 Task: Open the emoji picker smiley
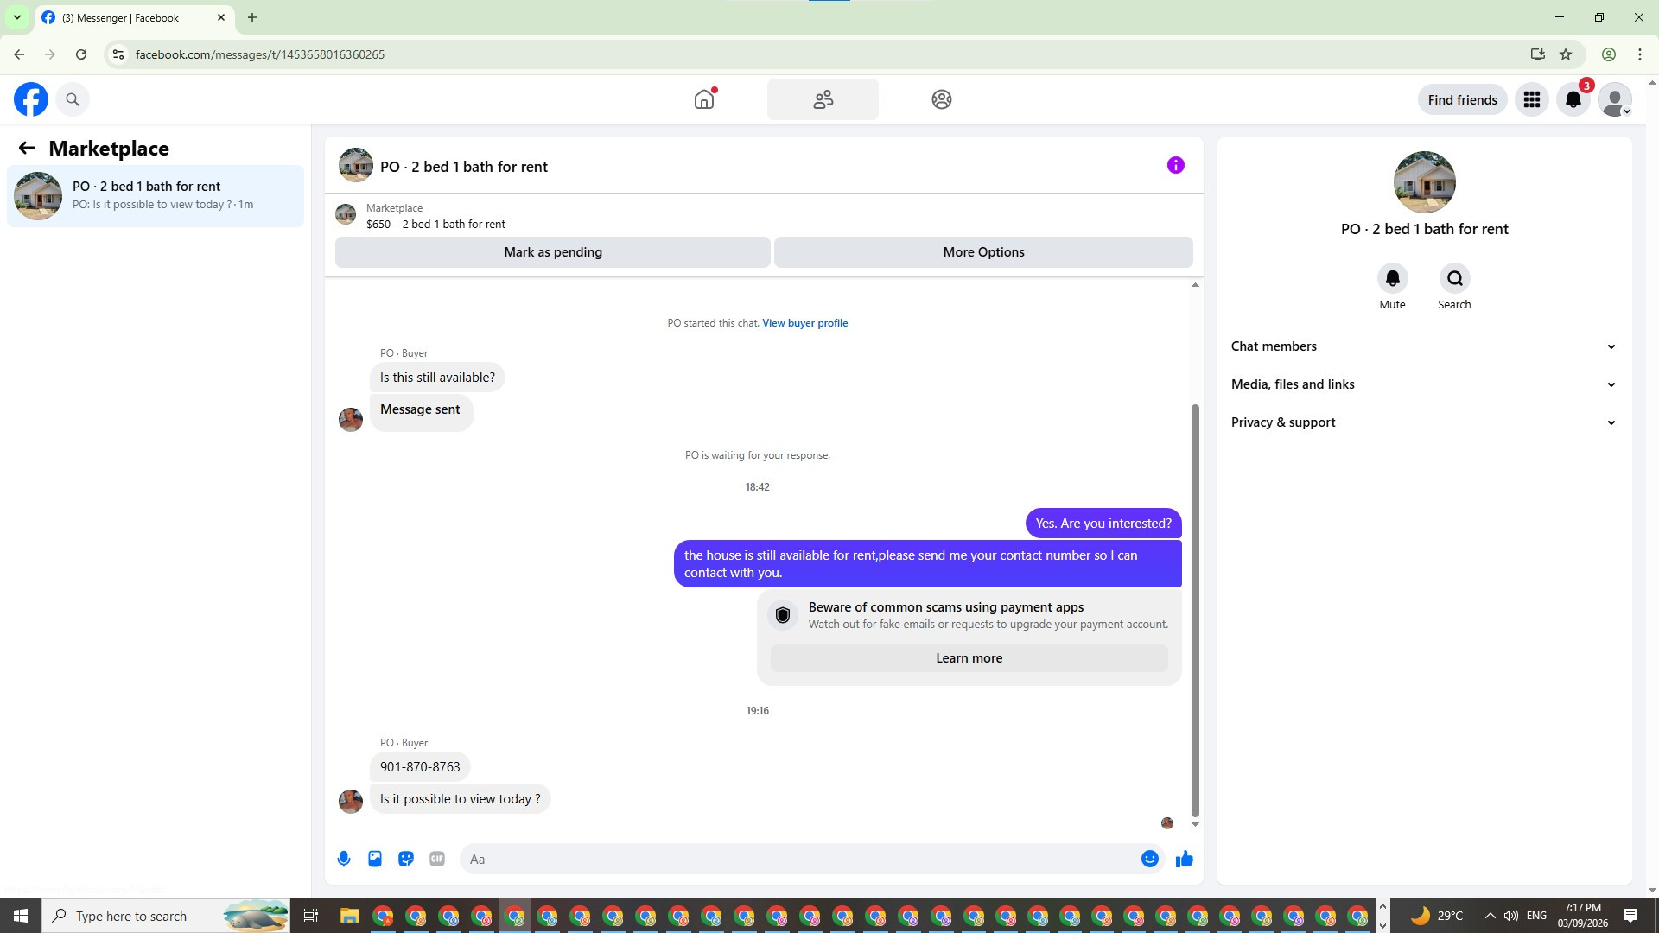point(1149,859)
